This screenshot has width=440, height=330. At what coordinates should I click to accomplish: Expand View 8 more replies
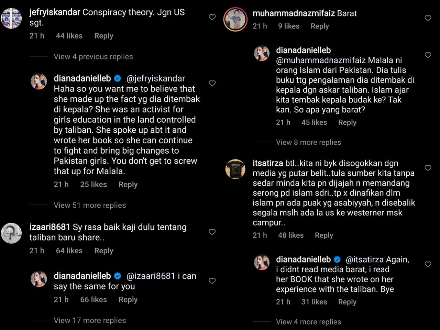[x=308, y=142]
